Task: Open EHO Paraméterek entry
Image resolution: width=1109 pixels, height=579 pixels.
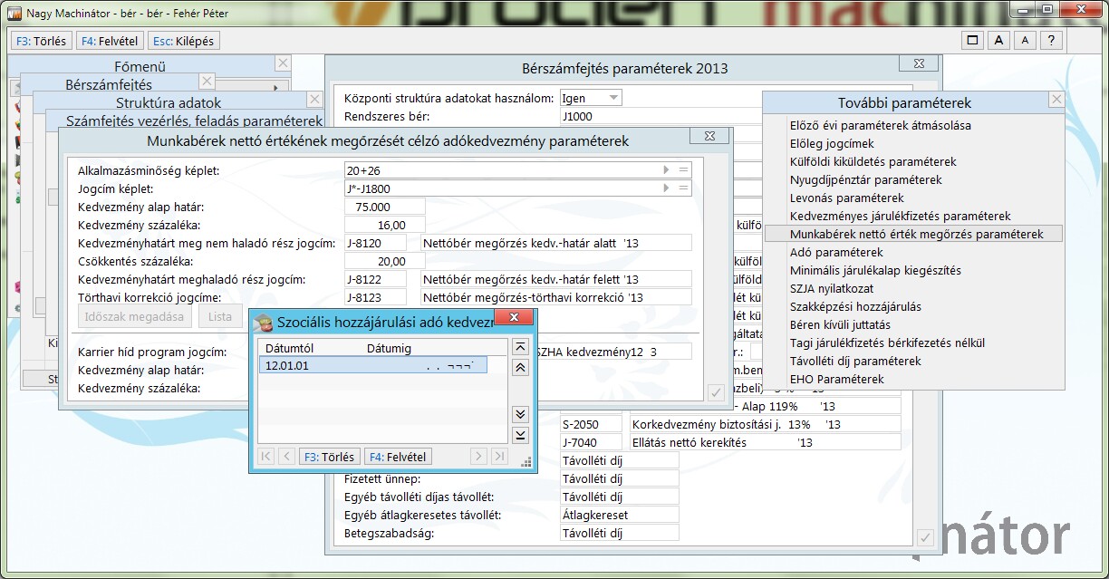Action: pos(836,379)
